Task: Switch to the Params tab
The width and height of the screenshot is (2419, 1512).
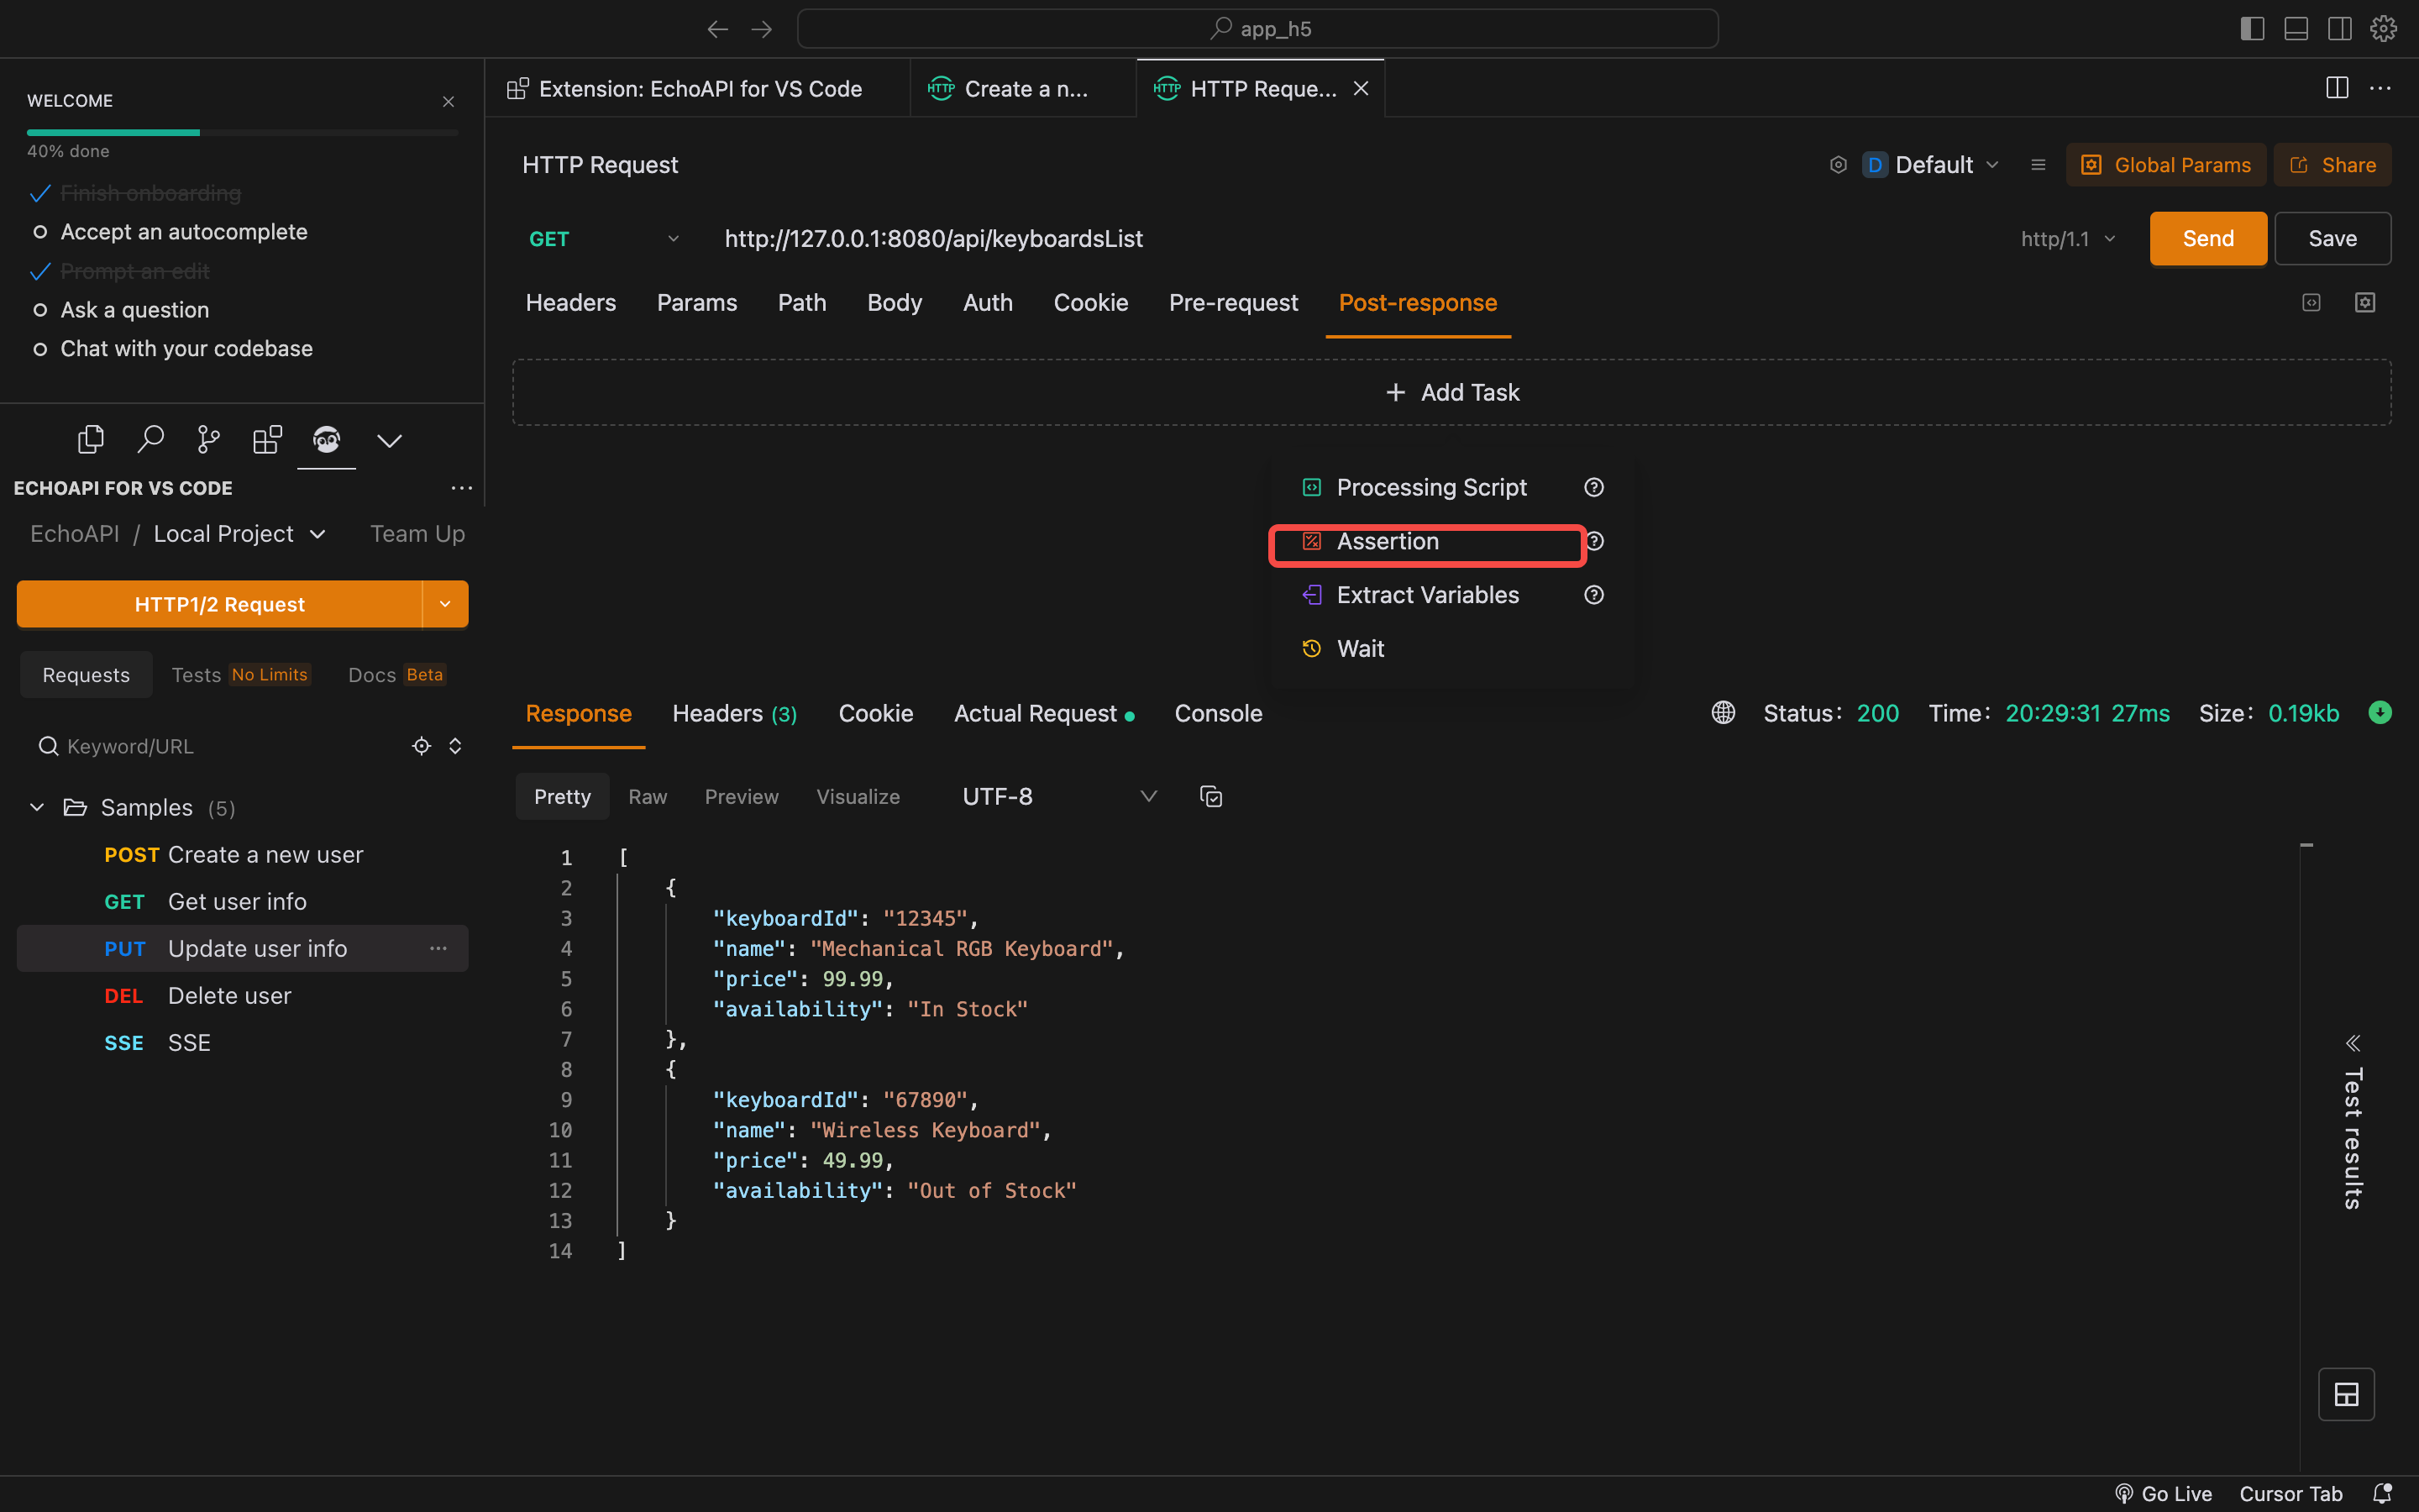Action: click(x=696, y=303)
